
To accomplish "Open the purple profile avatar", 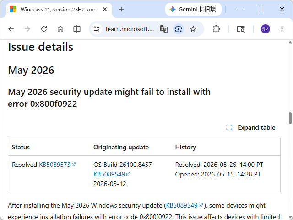I will pyautogui.click(x=266, y=29).
